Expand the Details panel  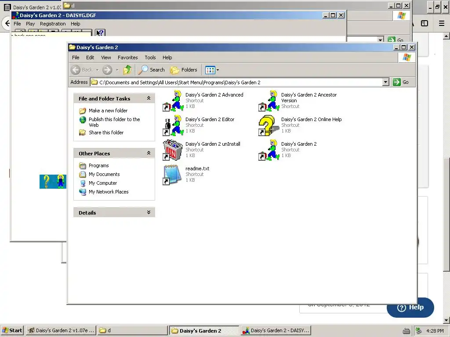tap(149, 212)
